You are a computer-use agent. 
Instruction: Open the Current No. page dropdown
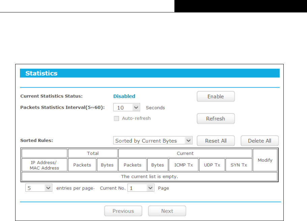[x=141, y=188]
